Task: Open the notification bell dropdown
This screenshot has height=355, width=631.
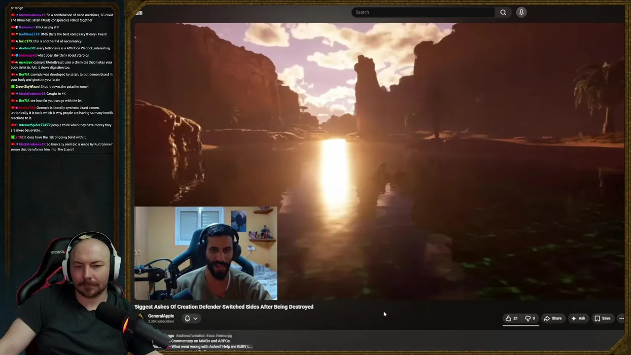Action: (x=191, y=319)
